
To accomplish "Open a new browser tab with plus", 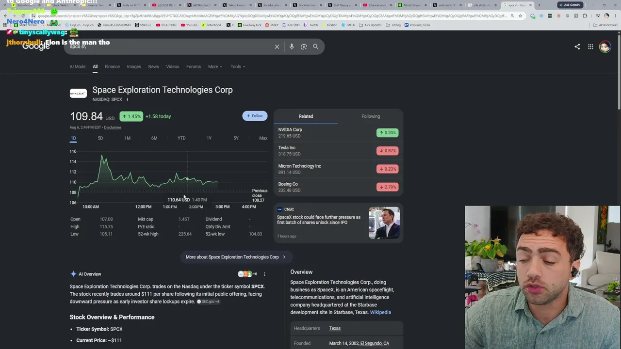I will point(539,5).
